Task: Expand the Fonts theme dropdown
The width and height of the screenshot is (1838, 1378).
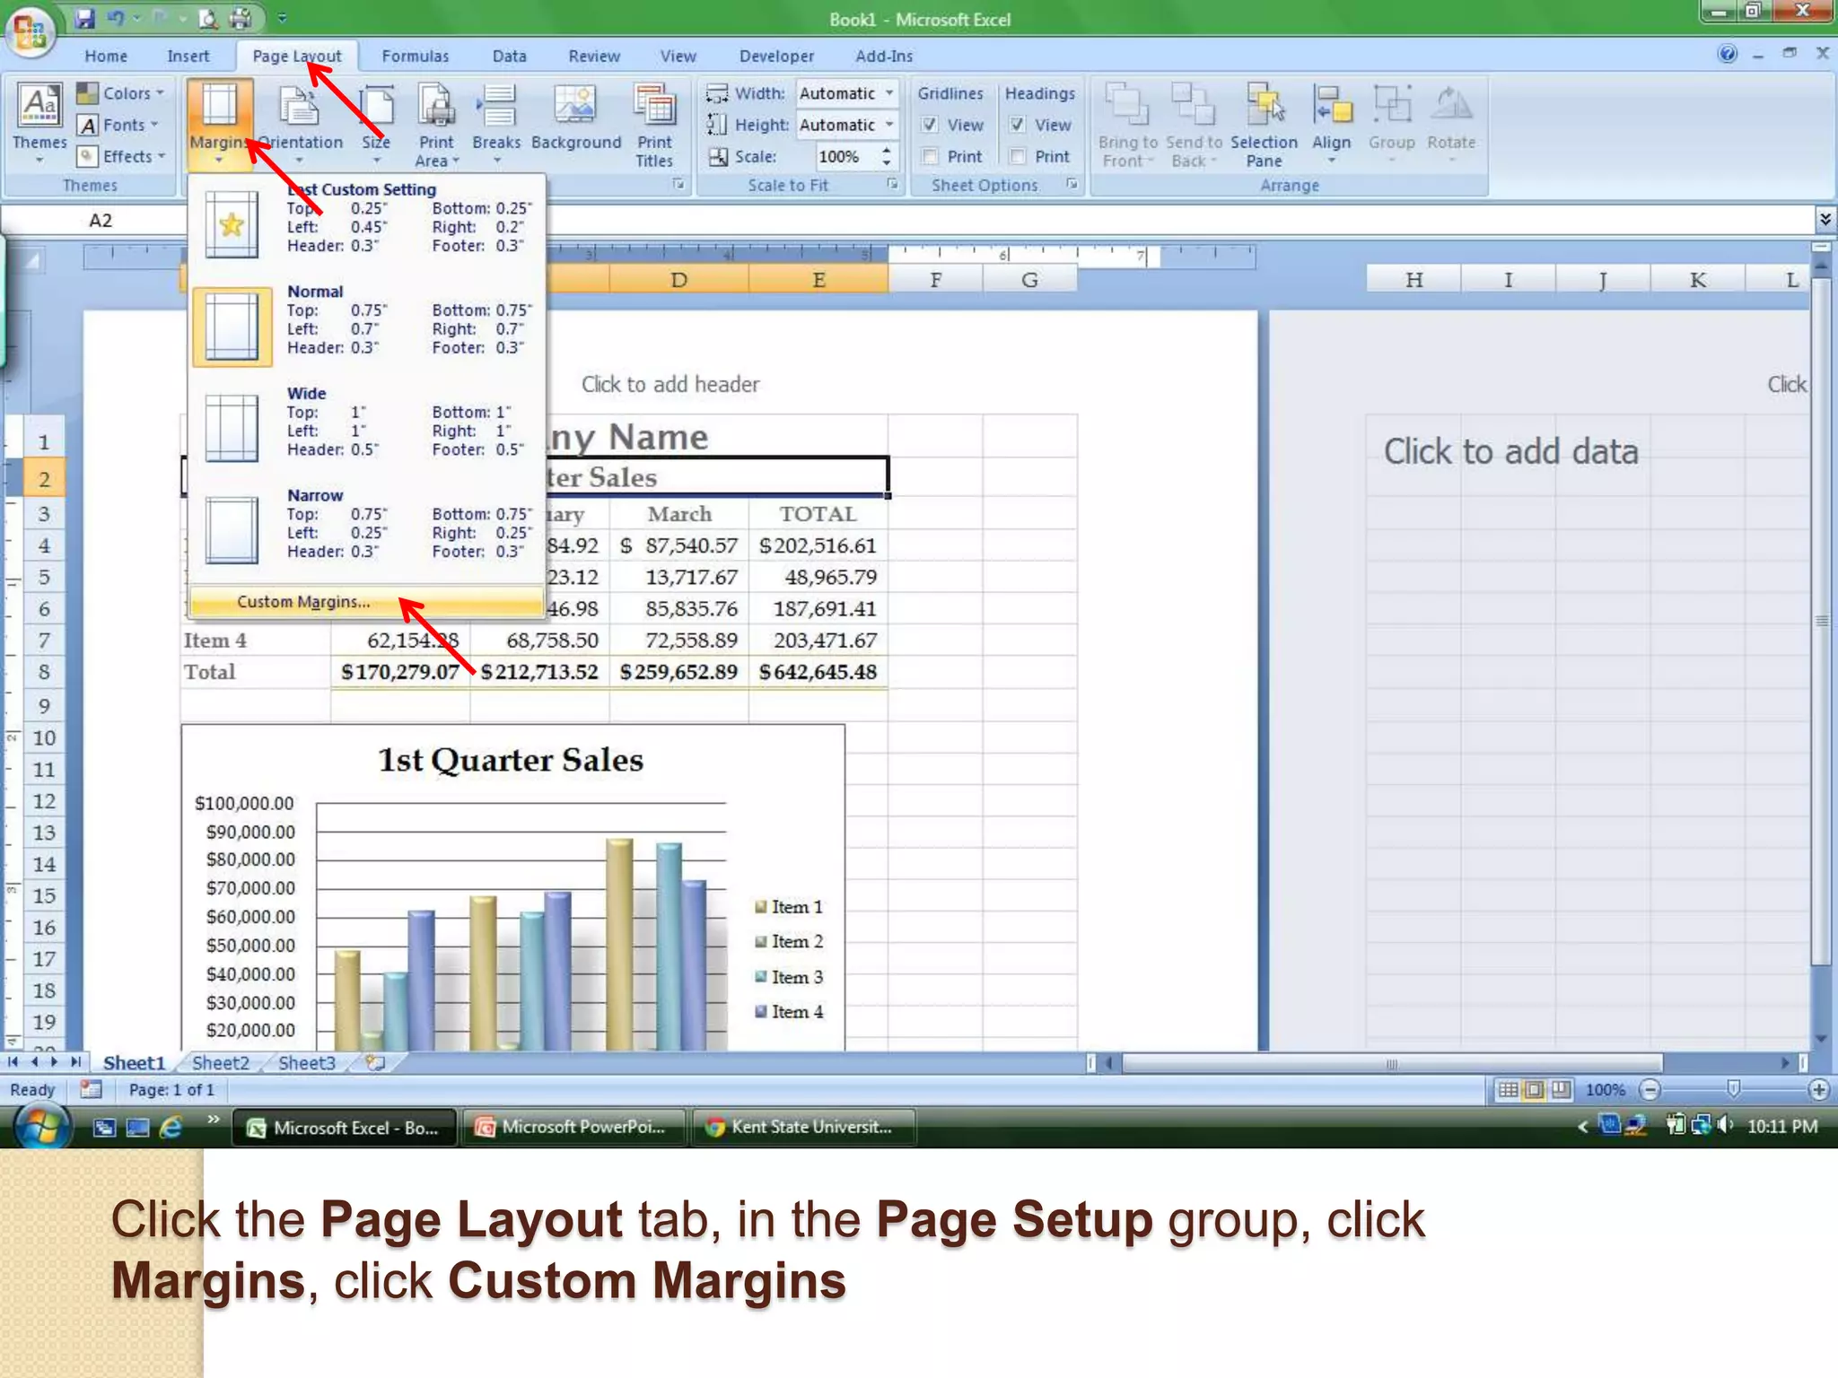Action: click(x=118, y=125)
